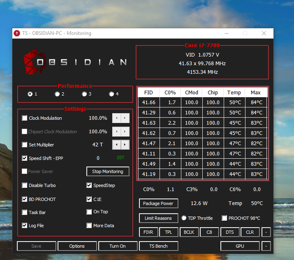
Task: Check the More Data option
Action: click(x=89, y=226)
